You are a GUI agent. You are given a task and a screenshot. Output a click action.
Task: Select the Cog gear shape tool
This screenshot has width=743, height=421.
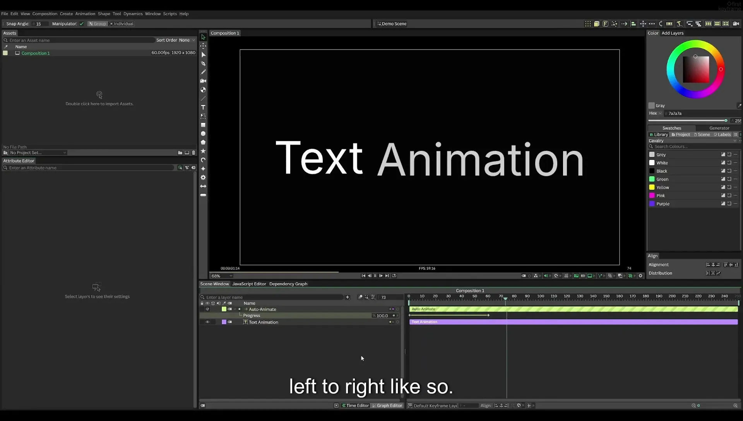[x=203, y=177]
